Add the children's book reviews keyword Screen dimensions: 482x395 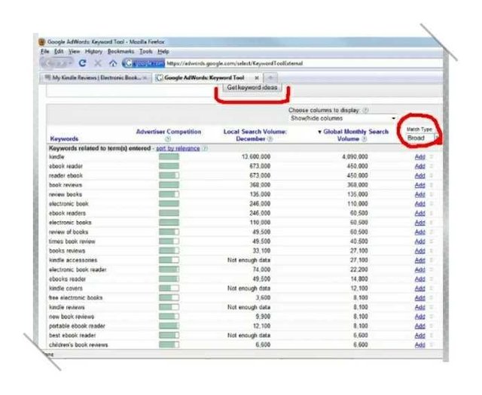420,345
